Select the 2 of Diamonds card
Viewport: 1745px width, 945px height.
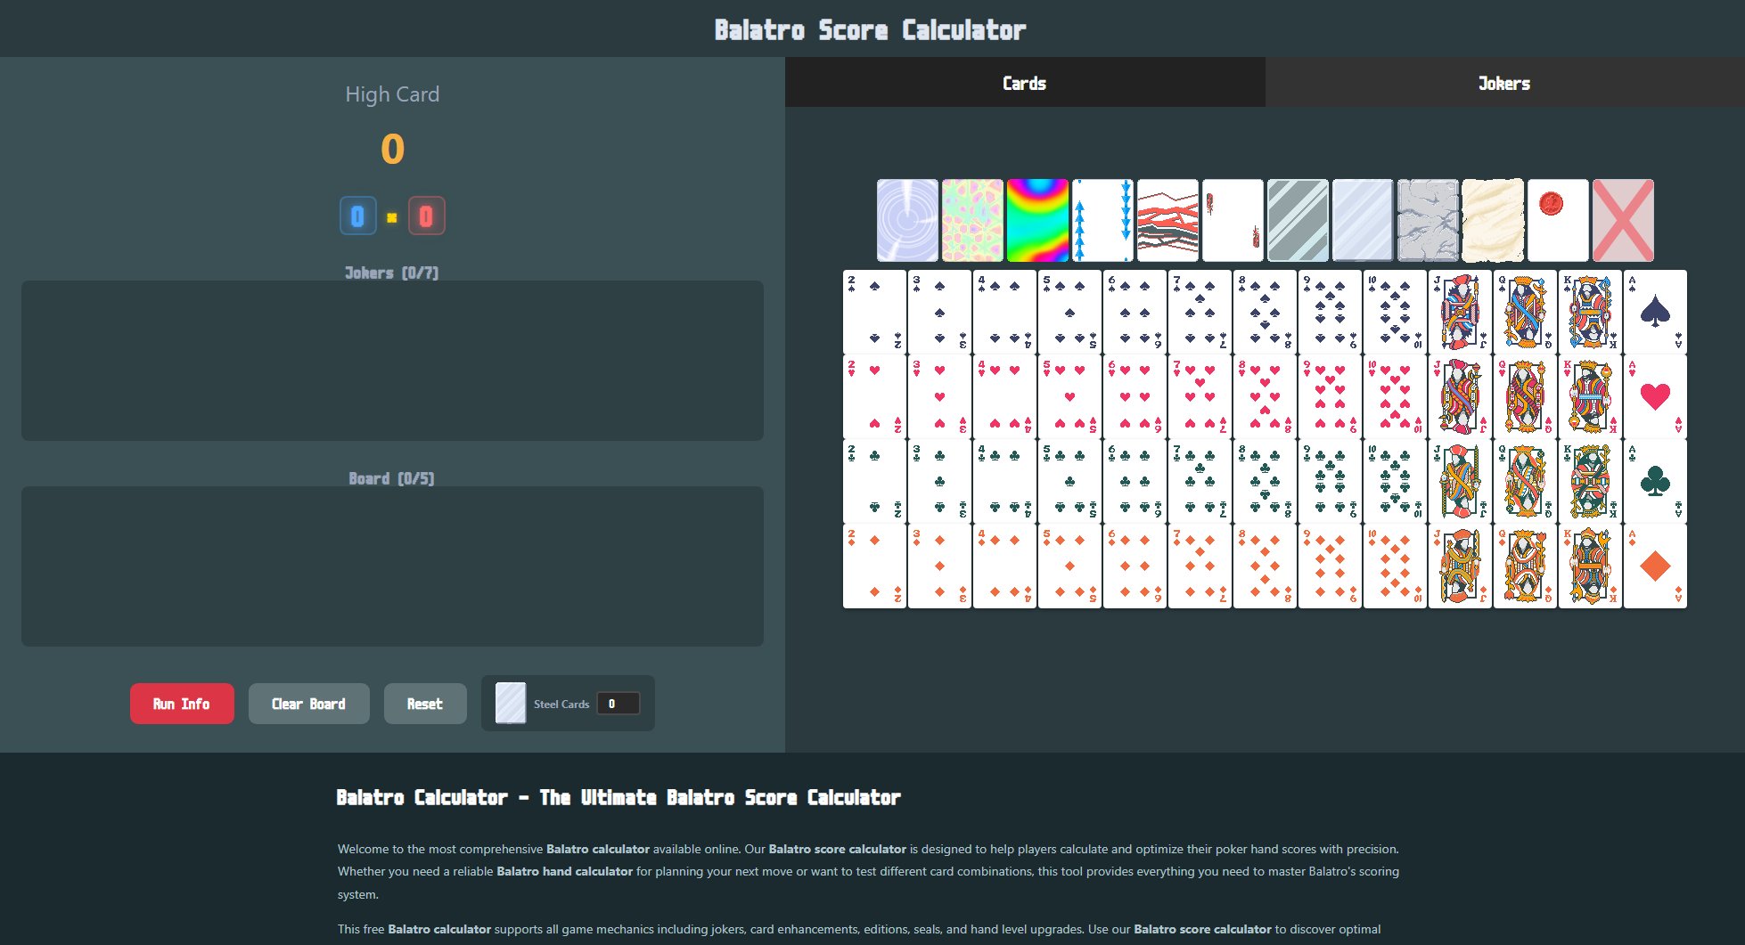click(x=872, y=566)
